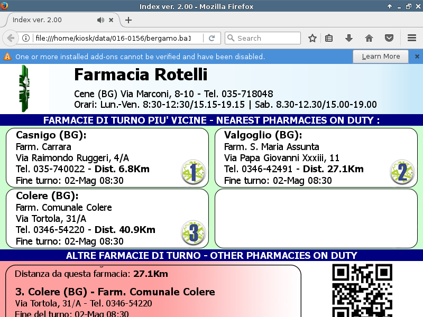This screenshot has width=423, height=317.
Task: Open the Firefox hamburger menu
Action: click(412, 38)
